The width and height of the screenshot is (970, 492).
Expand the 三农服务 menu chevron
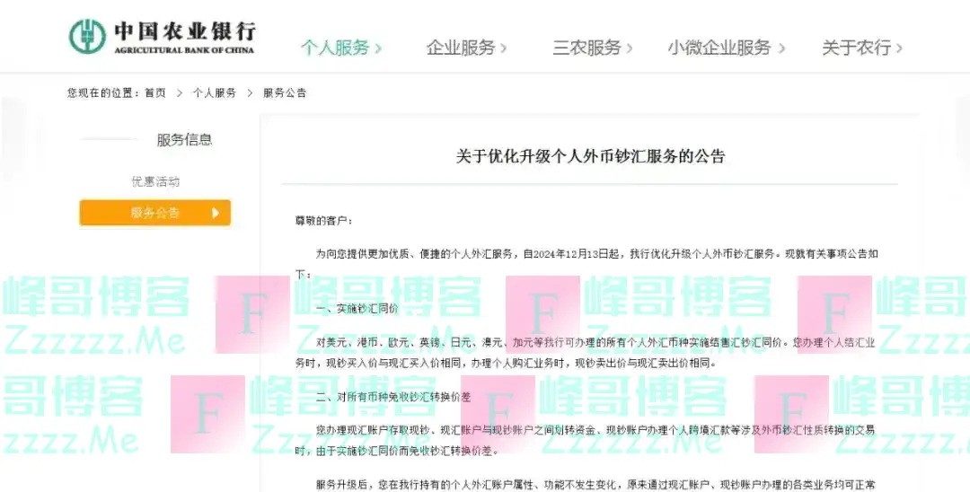click(629, 48)
